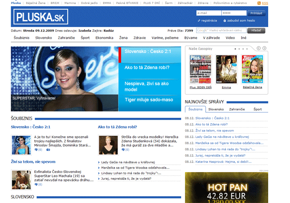This screenshot has height=203, width=290.
Task: Open Šoubiznis in main navigation
Action: pyautogui.click(x=21, y=38)
